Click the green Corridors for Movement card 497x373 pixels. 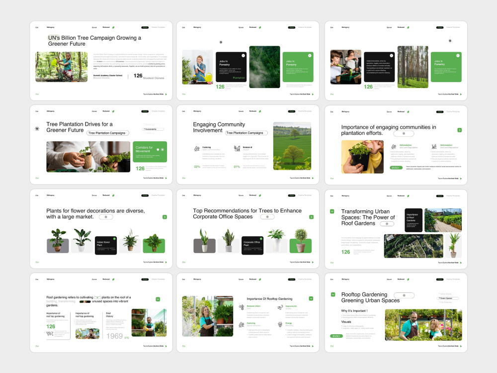(x=150, y=152)
